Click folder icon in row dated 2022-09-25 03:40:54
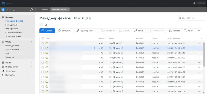Screen dimensions: 207x94 tap(47, 77)
